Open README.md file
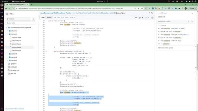Viewport: 198px width, 111px height. point(15,70)
